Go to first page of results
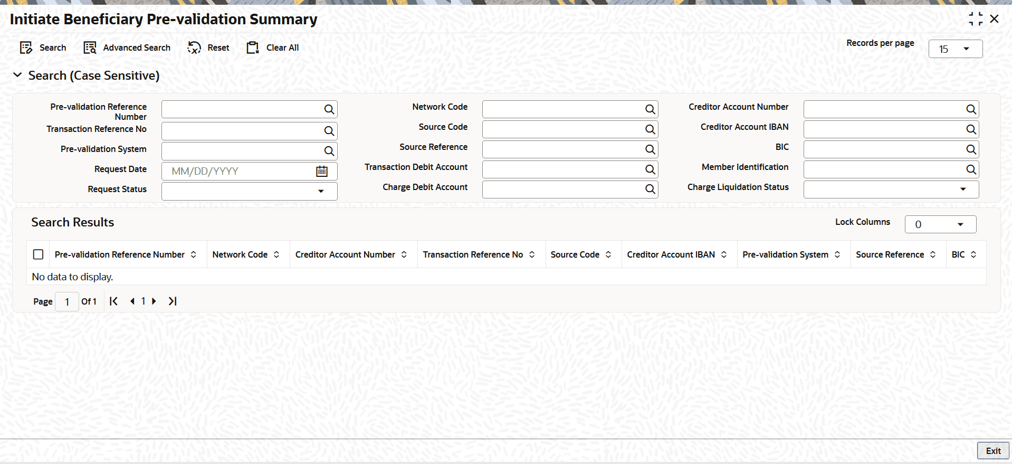Viewport: 1012px width, 464px height. click(x=113, y=301)
